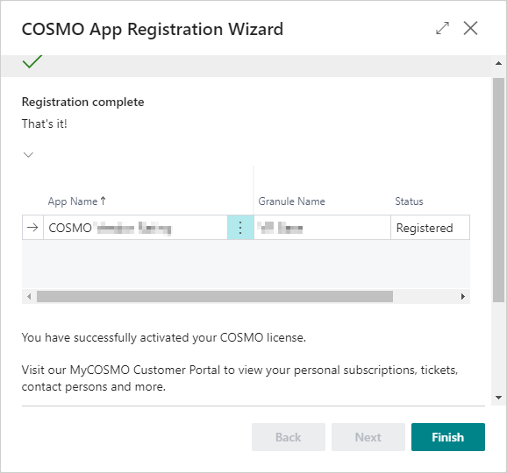Close the COSMO App Registration Wizard

[470, 28]
